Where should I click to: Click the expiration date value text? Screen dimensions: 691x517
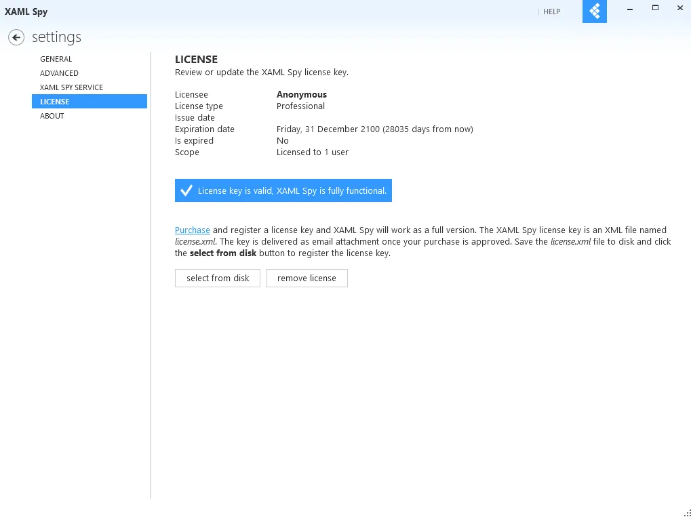[374, 129]
